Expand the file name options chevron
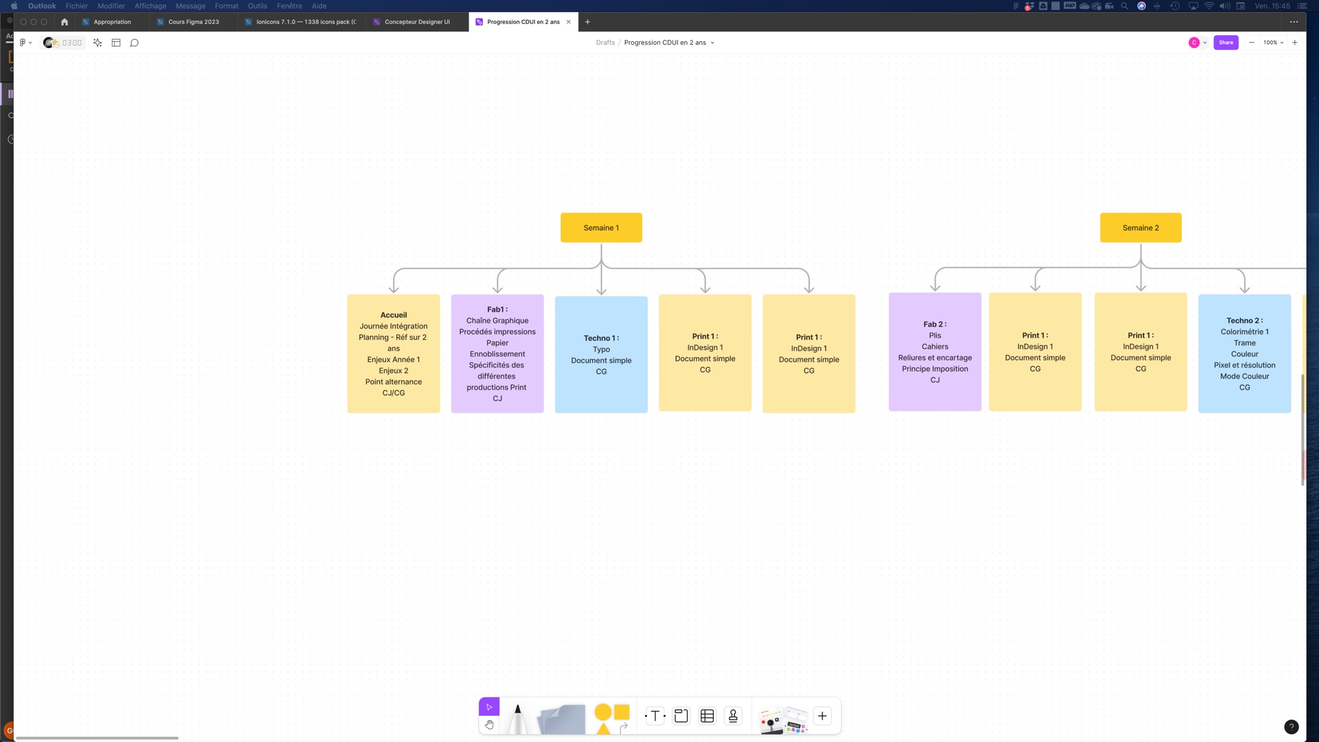 [x=712, y=43]
